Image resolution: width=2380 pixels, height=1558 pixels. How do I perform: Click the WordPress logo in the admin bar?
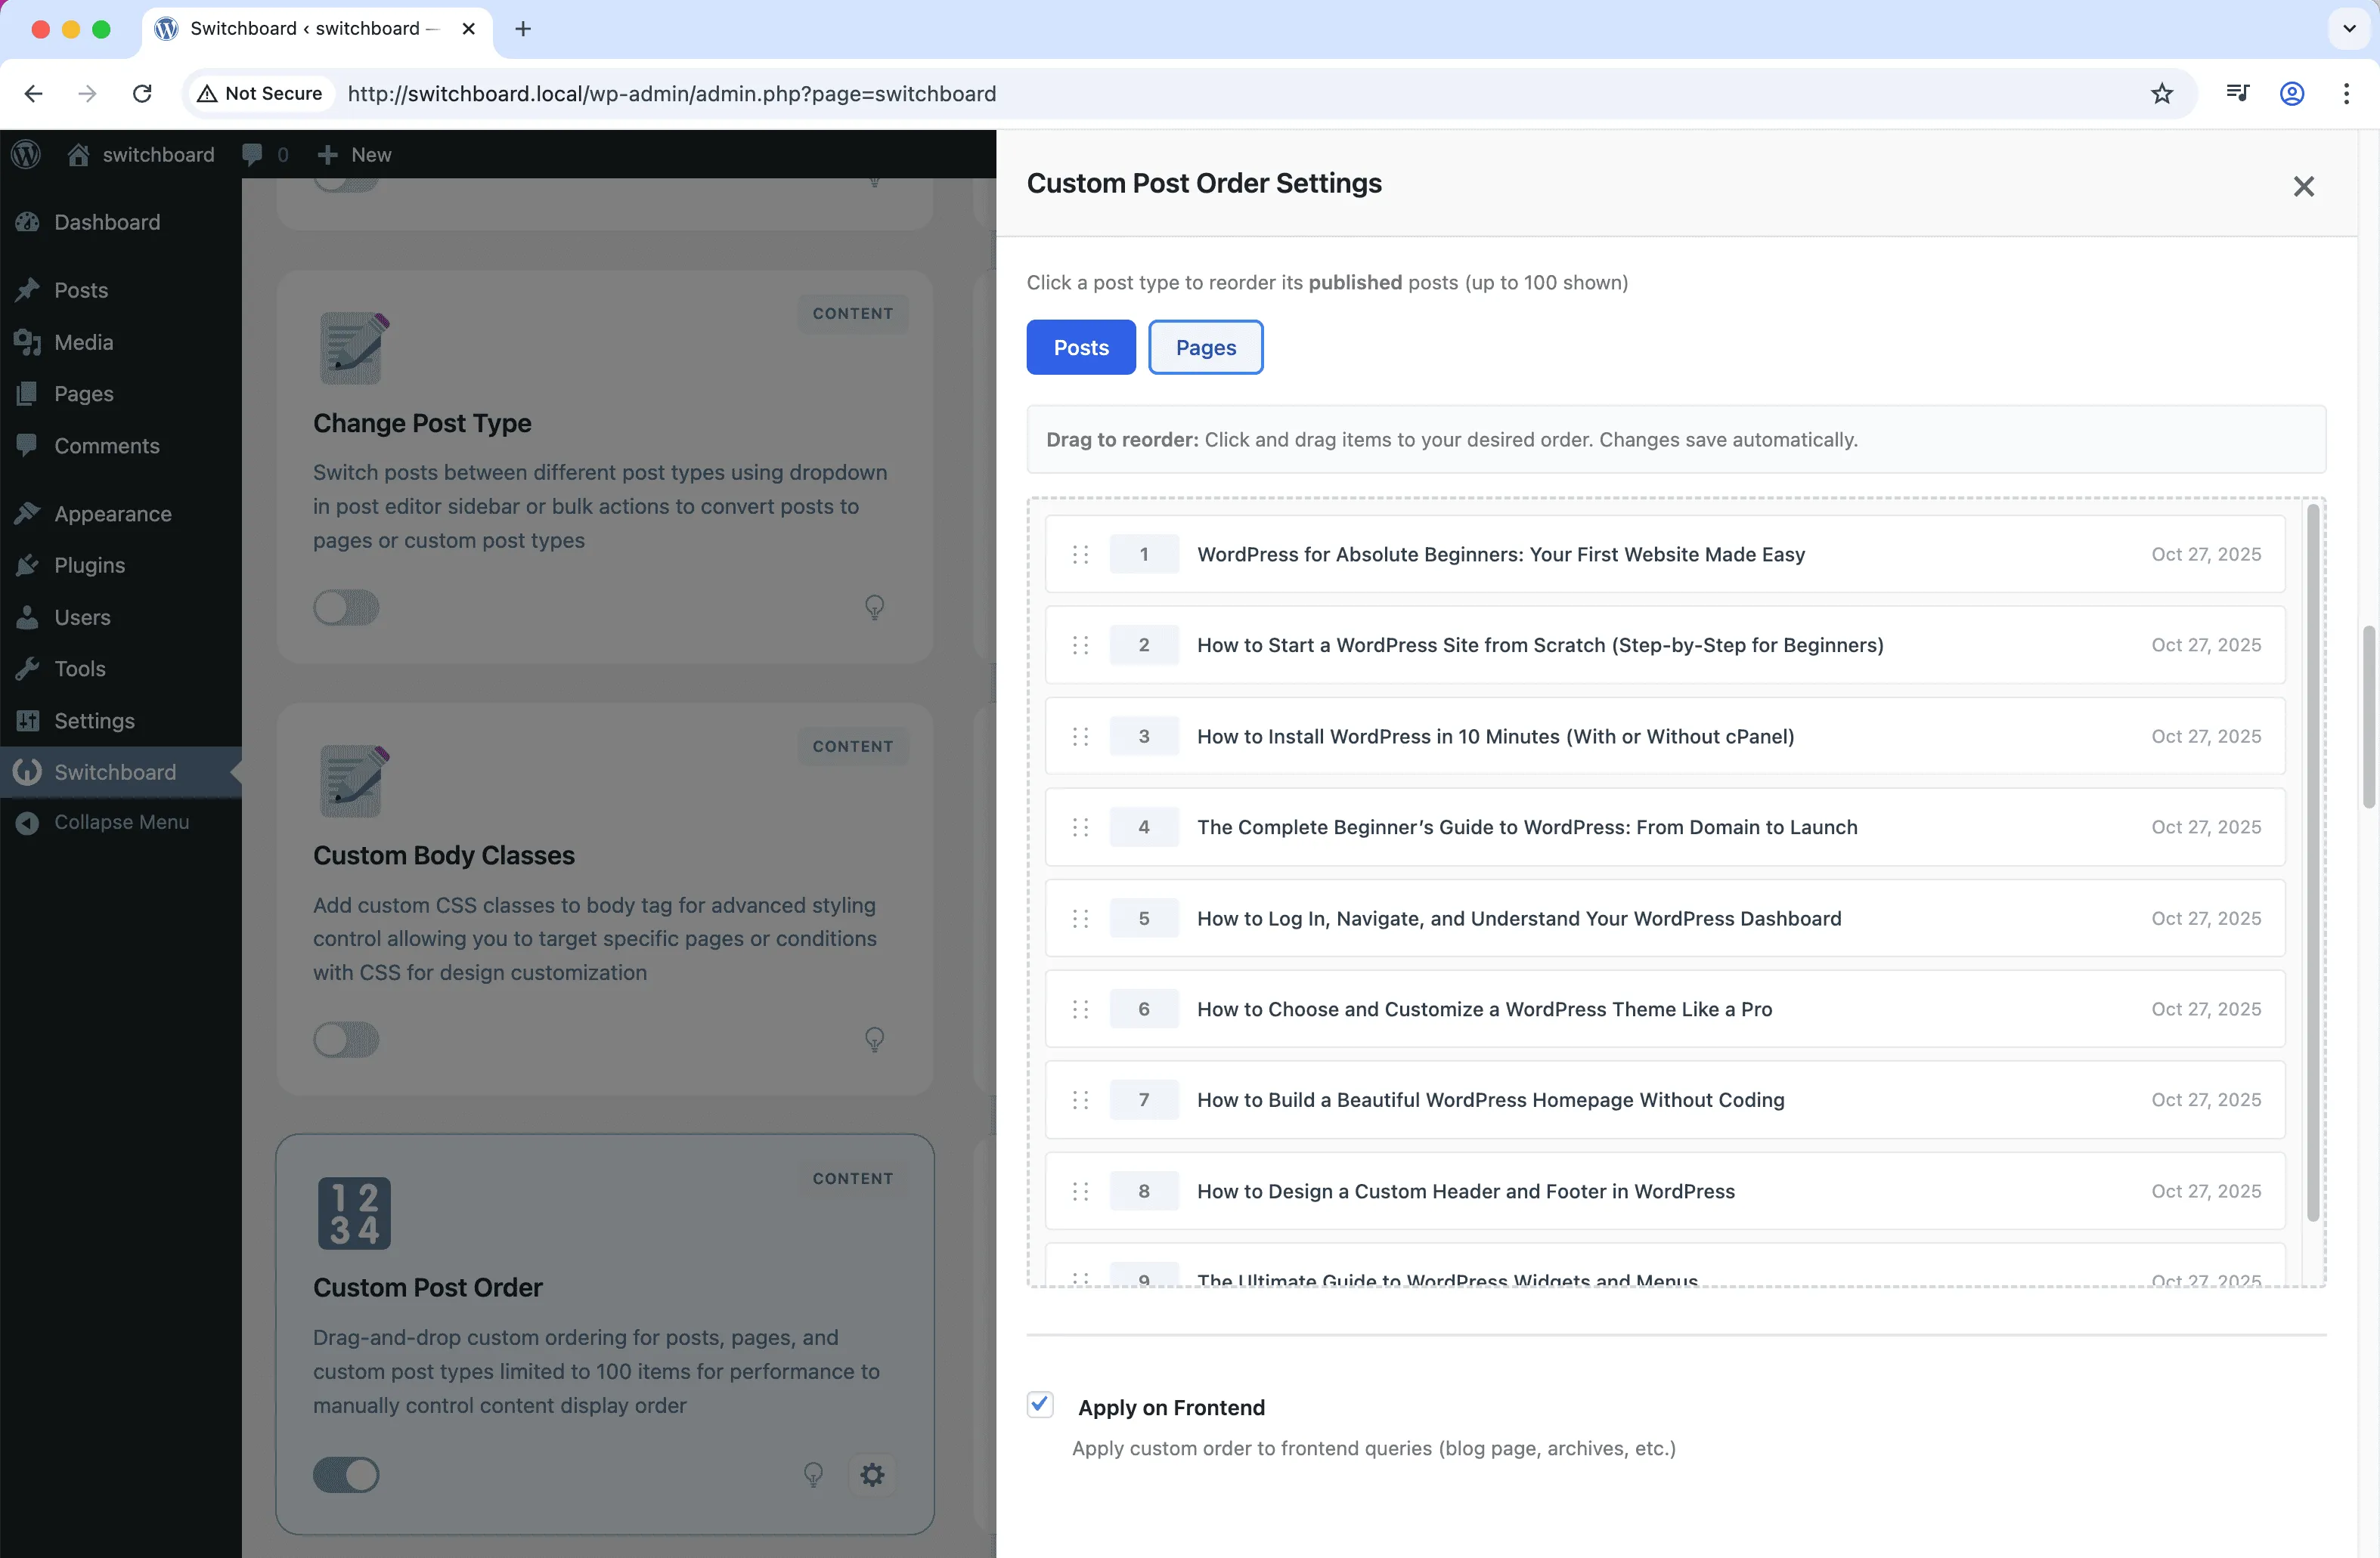[x=25, y=154]
